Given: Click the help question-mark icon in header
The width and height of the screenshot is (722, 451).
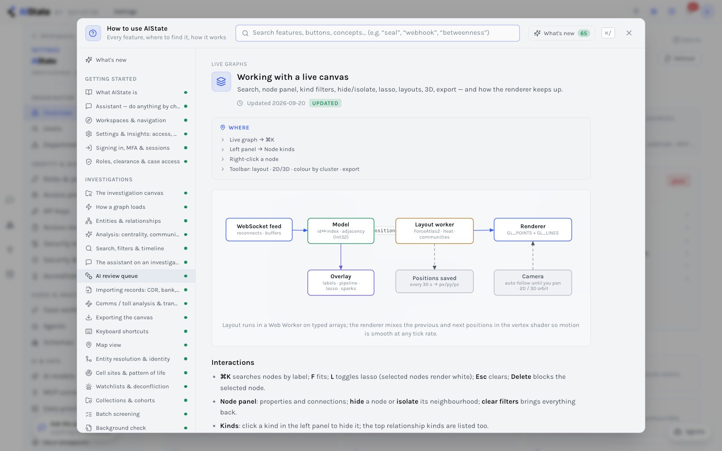Looking at the screenshot, I should pos(93,33).
